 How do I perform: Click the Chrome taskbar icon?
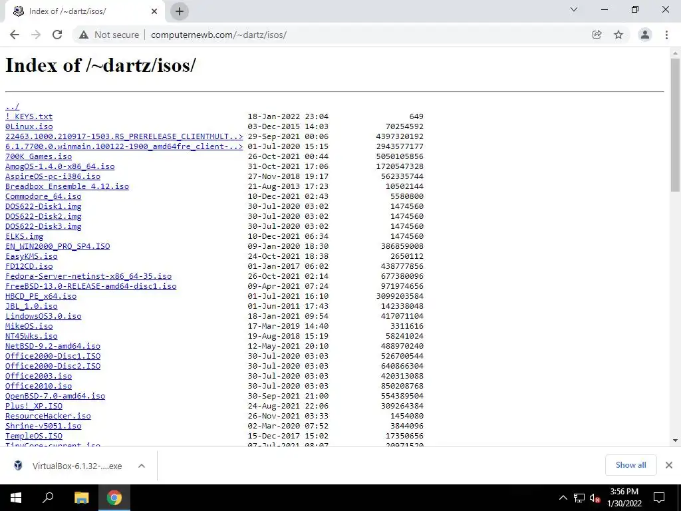coord(114,498)
